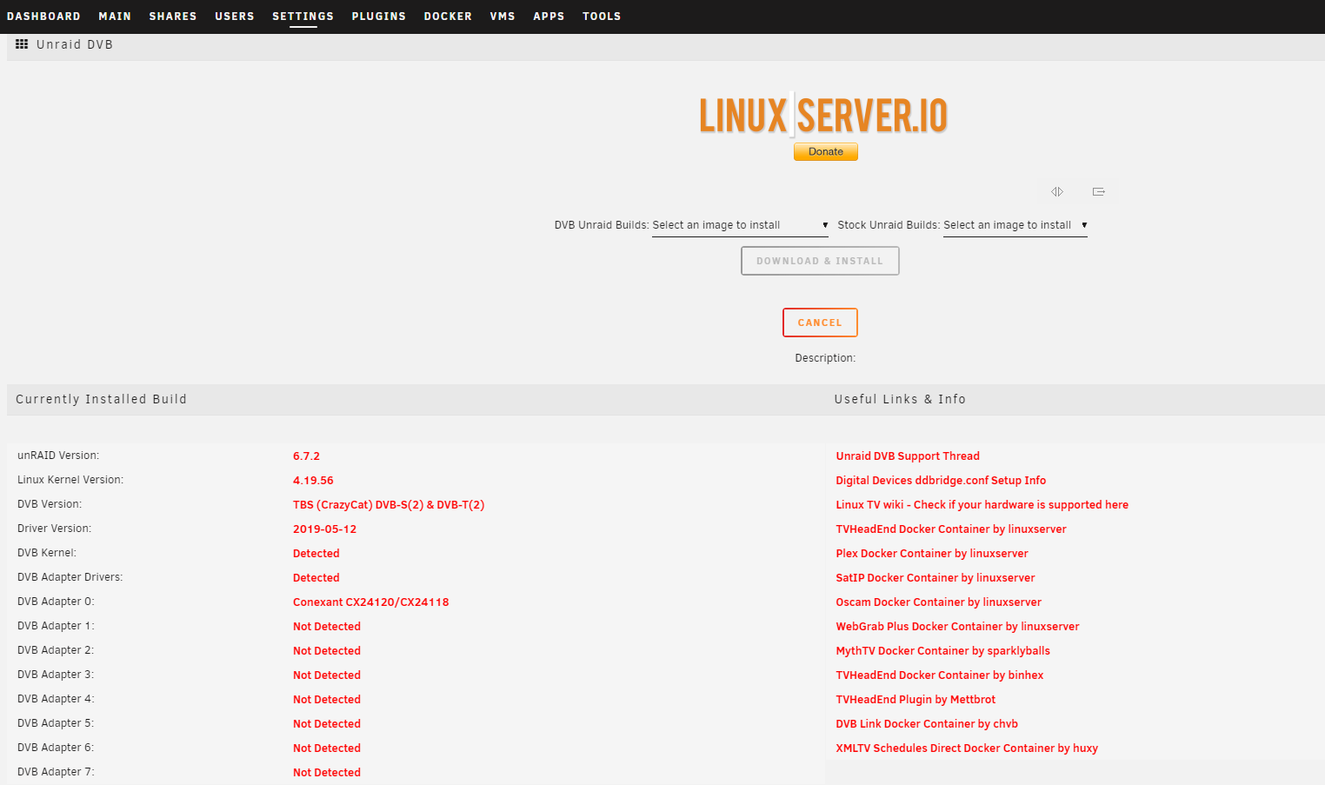Go to the Dashboard tab
Screen dimensions: 1325x785
coord(43,17)
